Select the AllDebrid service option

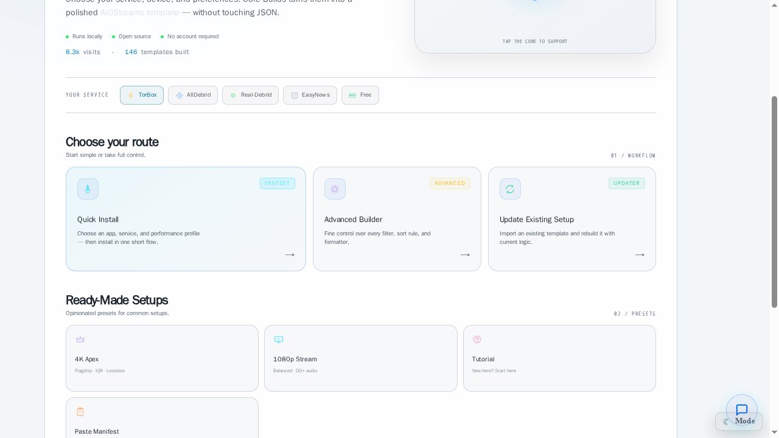193,95
